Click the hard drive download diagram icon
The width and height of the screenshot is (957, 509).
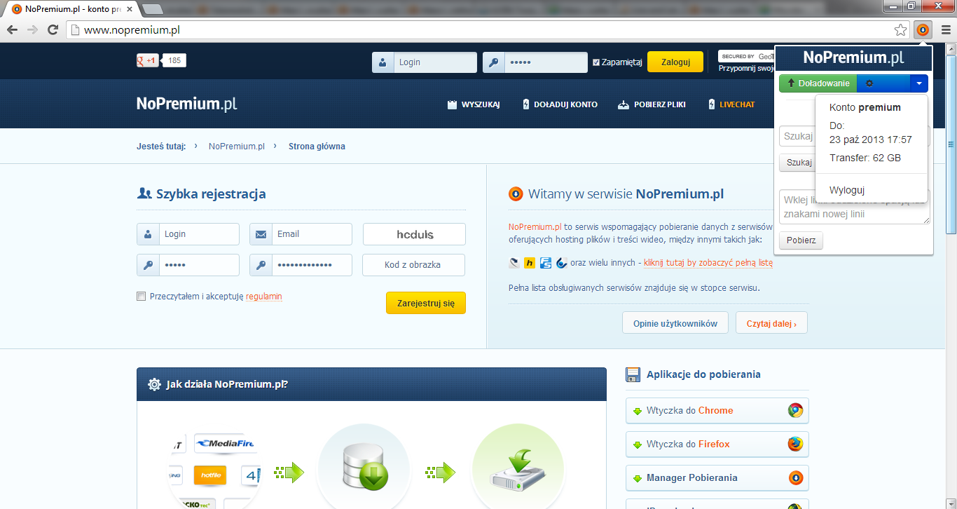point(518,471)
